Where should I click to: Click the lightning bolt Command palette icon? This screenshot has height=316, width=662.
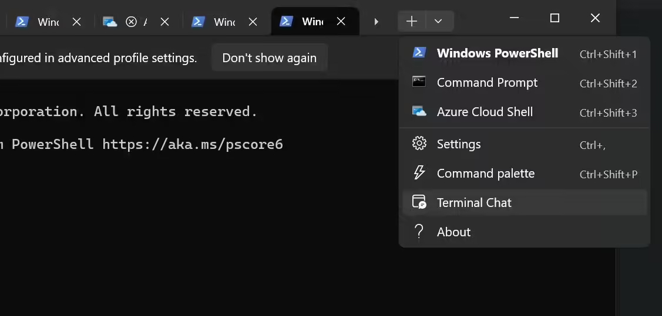pyautogui.click(x=419, y=173)
